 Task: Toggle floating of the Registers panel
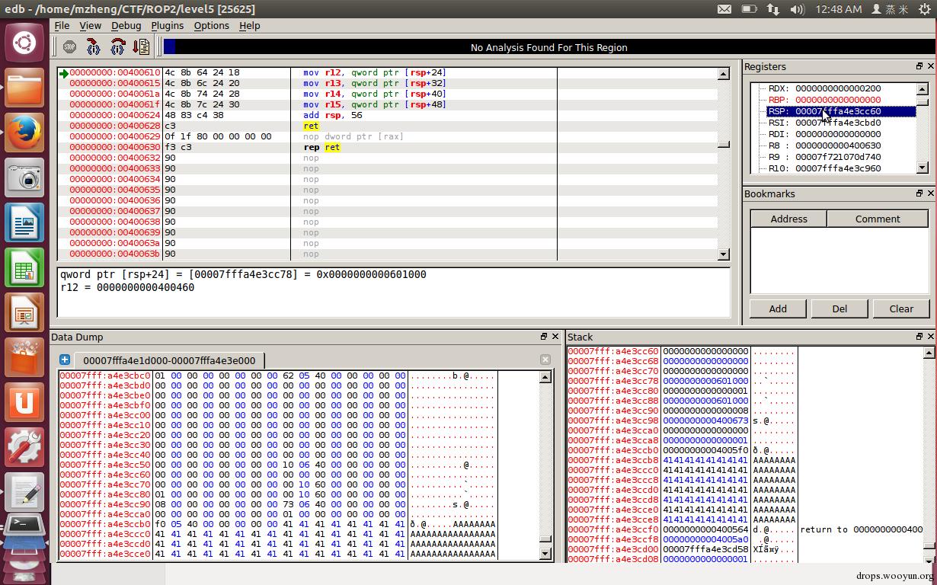coord(919,66)
